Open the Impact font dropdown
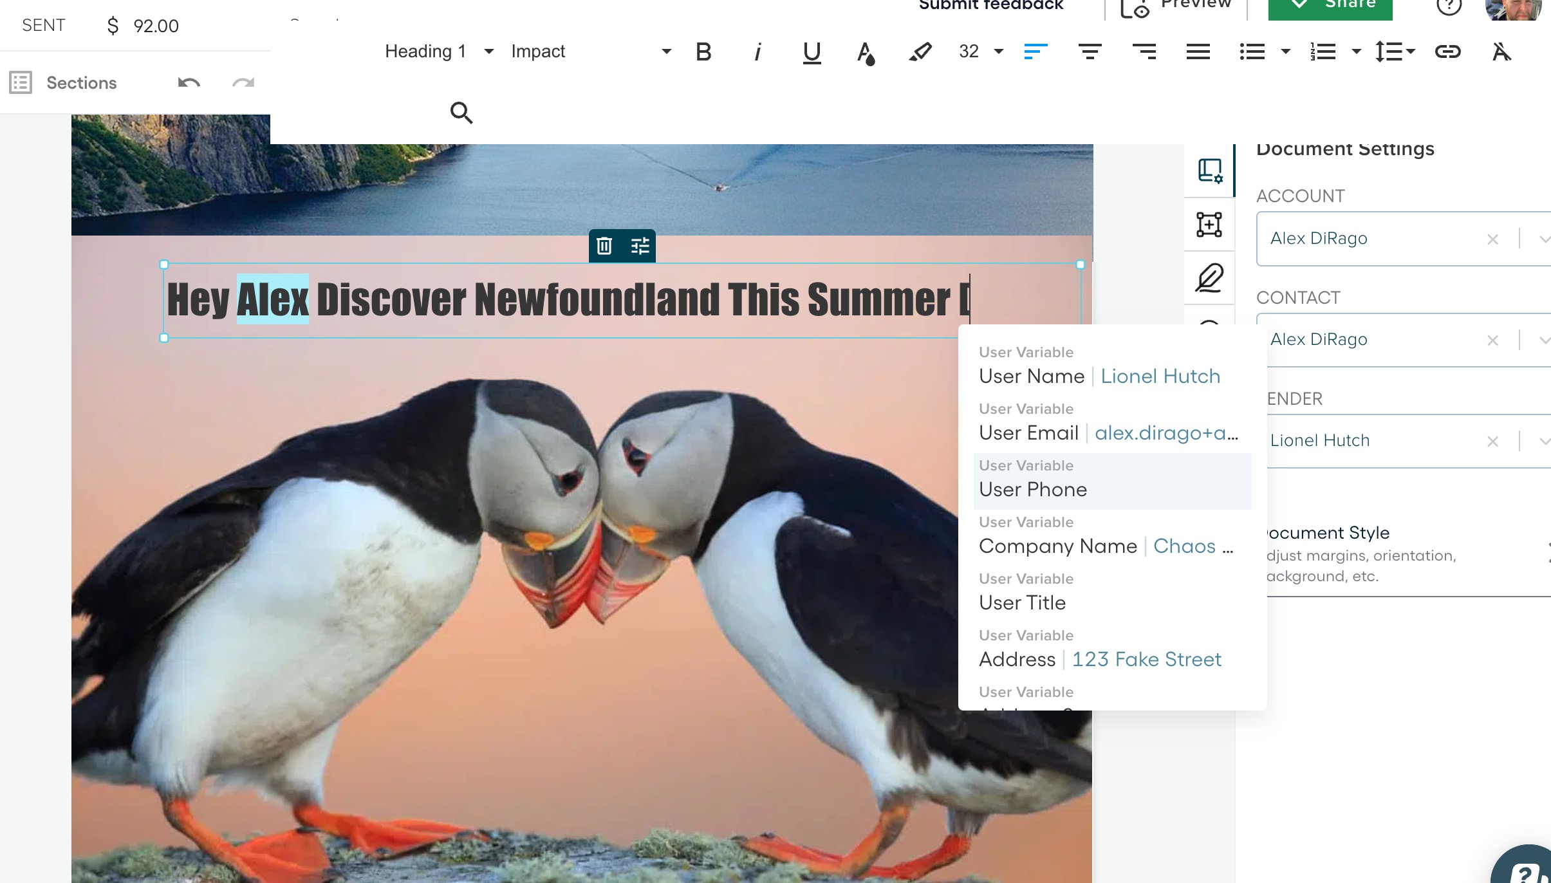Screen dimensions: 1551x883 [x=591, y=51]
